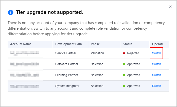Click the blurred account name in Learning Partner row

[x=24, y=75]
